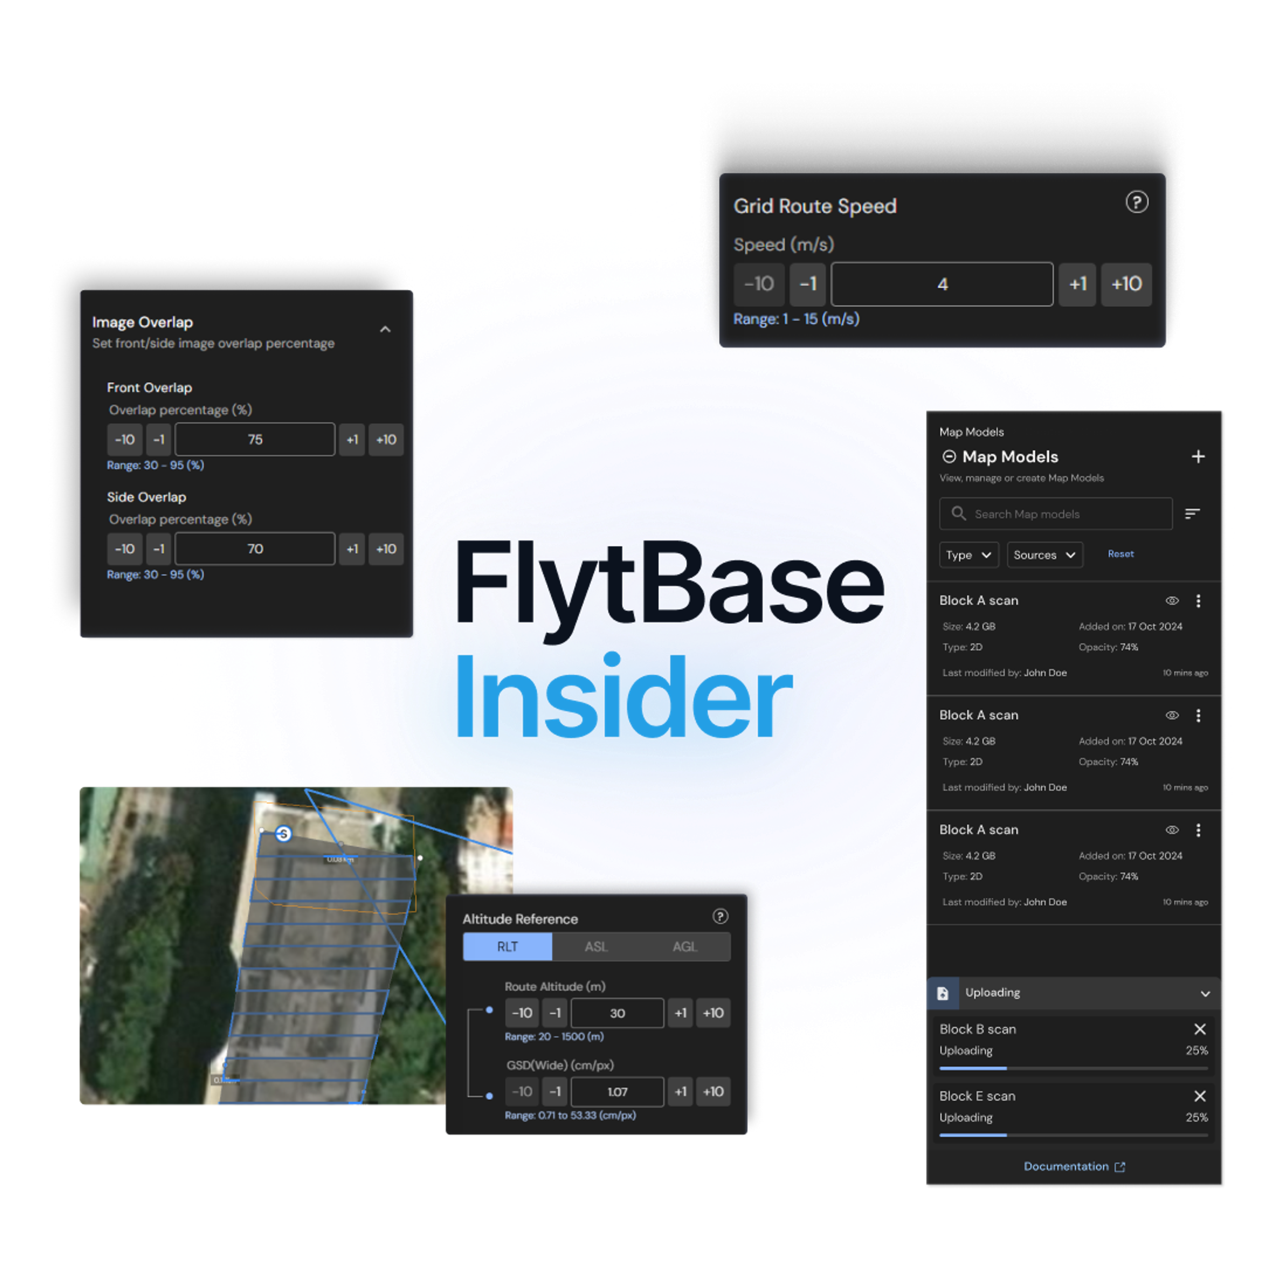Image resolution: width=1263 pixels, height=1263 pixels.
Task: Increase front overlap by 10
Action: click(386, 439)
